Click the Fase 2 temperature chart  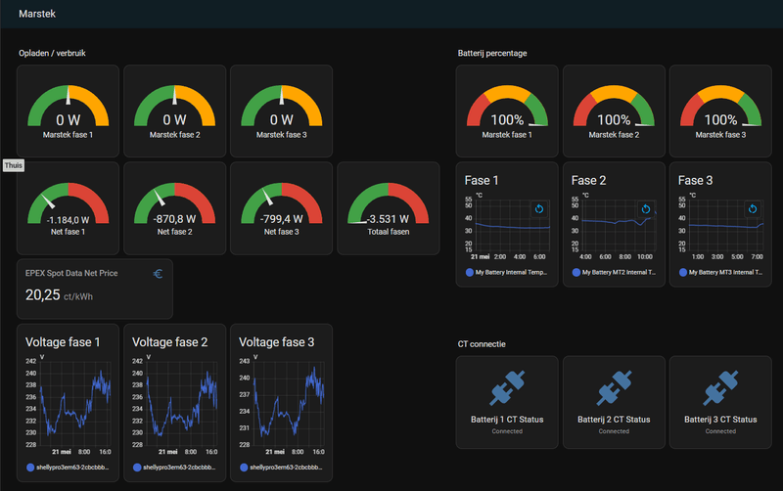pos(620,226)
